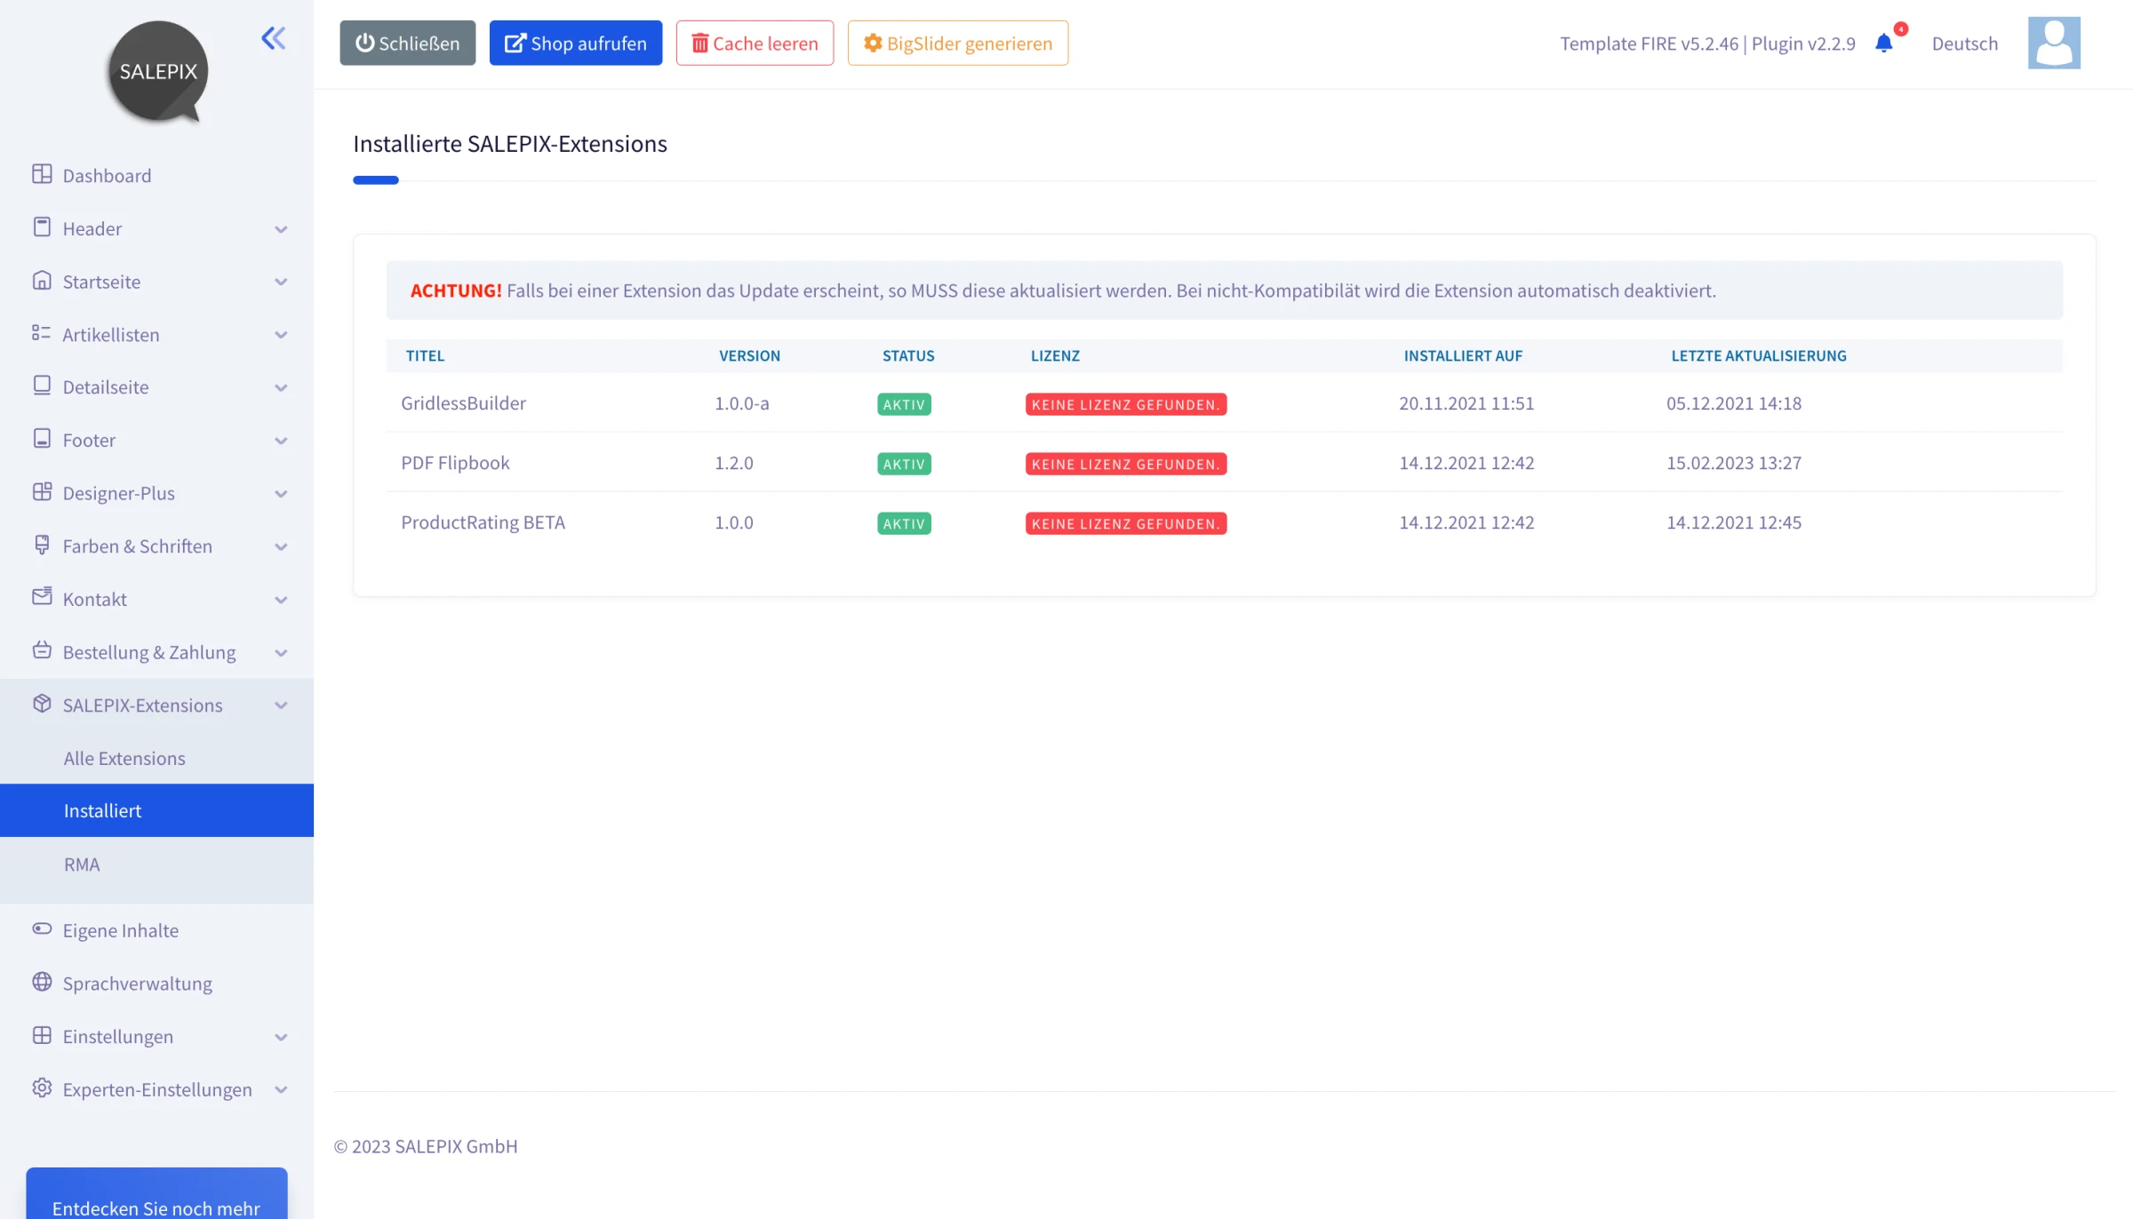
Task: Expand the Bestellung & Zahlung chevron
Action: tap(281, 653)
